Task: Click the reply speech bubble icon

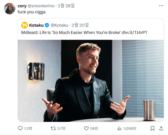Action: point(20,128)
